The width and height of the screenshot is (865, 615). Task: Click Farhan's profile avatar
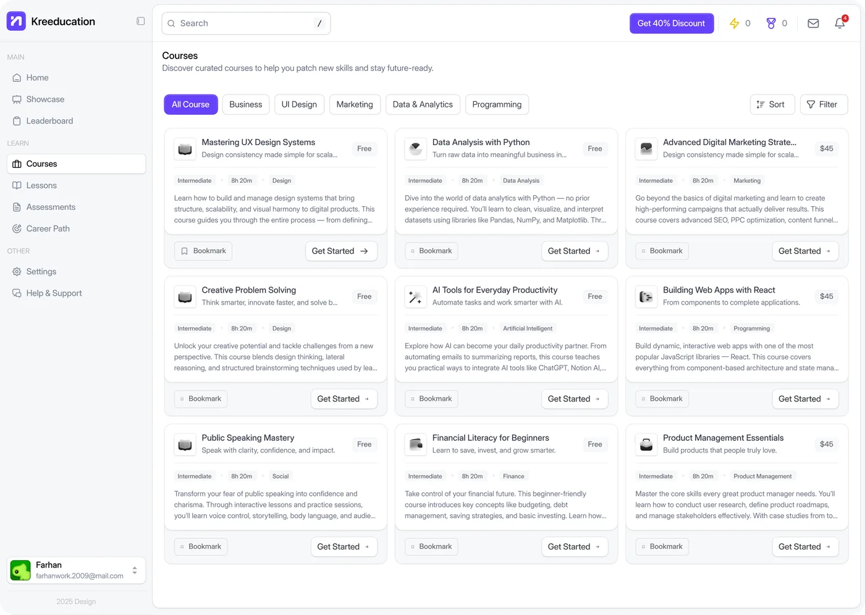[x=21, y=570]
